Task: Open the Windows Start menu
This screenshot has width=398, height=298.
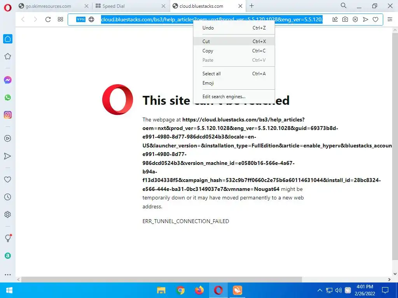Action: tap(9, 290)
